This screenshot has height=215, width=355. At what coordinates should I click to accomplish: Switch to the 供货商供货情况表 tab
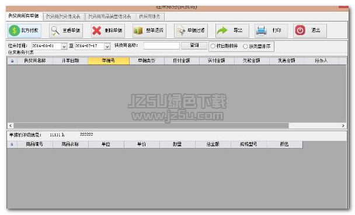click(x=63, y=16)
